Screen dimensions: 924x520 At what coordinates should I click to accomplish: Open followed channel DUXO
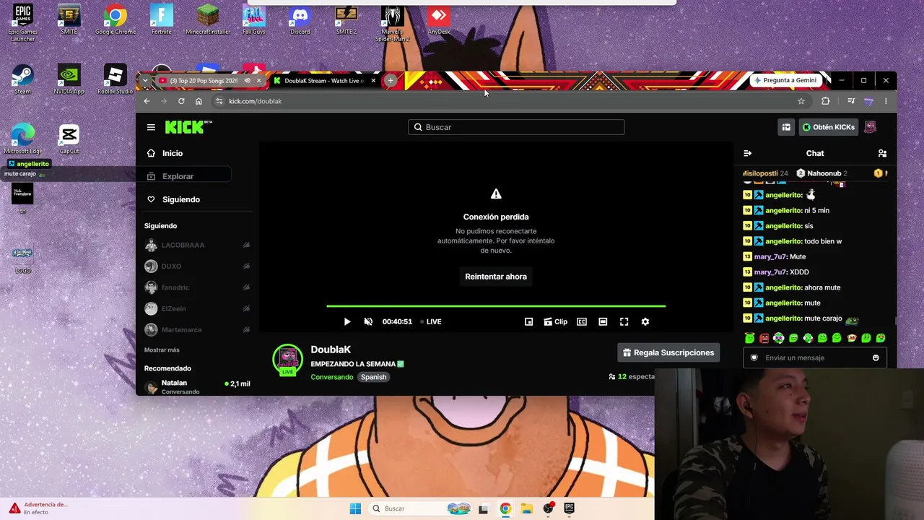pos(196,266)
